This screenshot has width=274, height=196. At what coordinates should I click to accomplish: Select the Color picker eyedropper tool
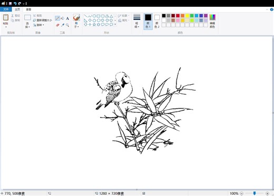pyautogui.click(x=63, y=25)
